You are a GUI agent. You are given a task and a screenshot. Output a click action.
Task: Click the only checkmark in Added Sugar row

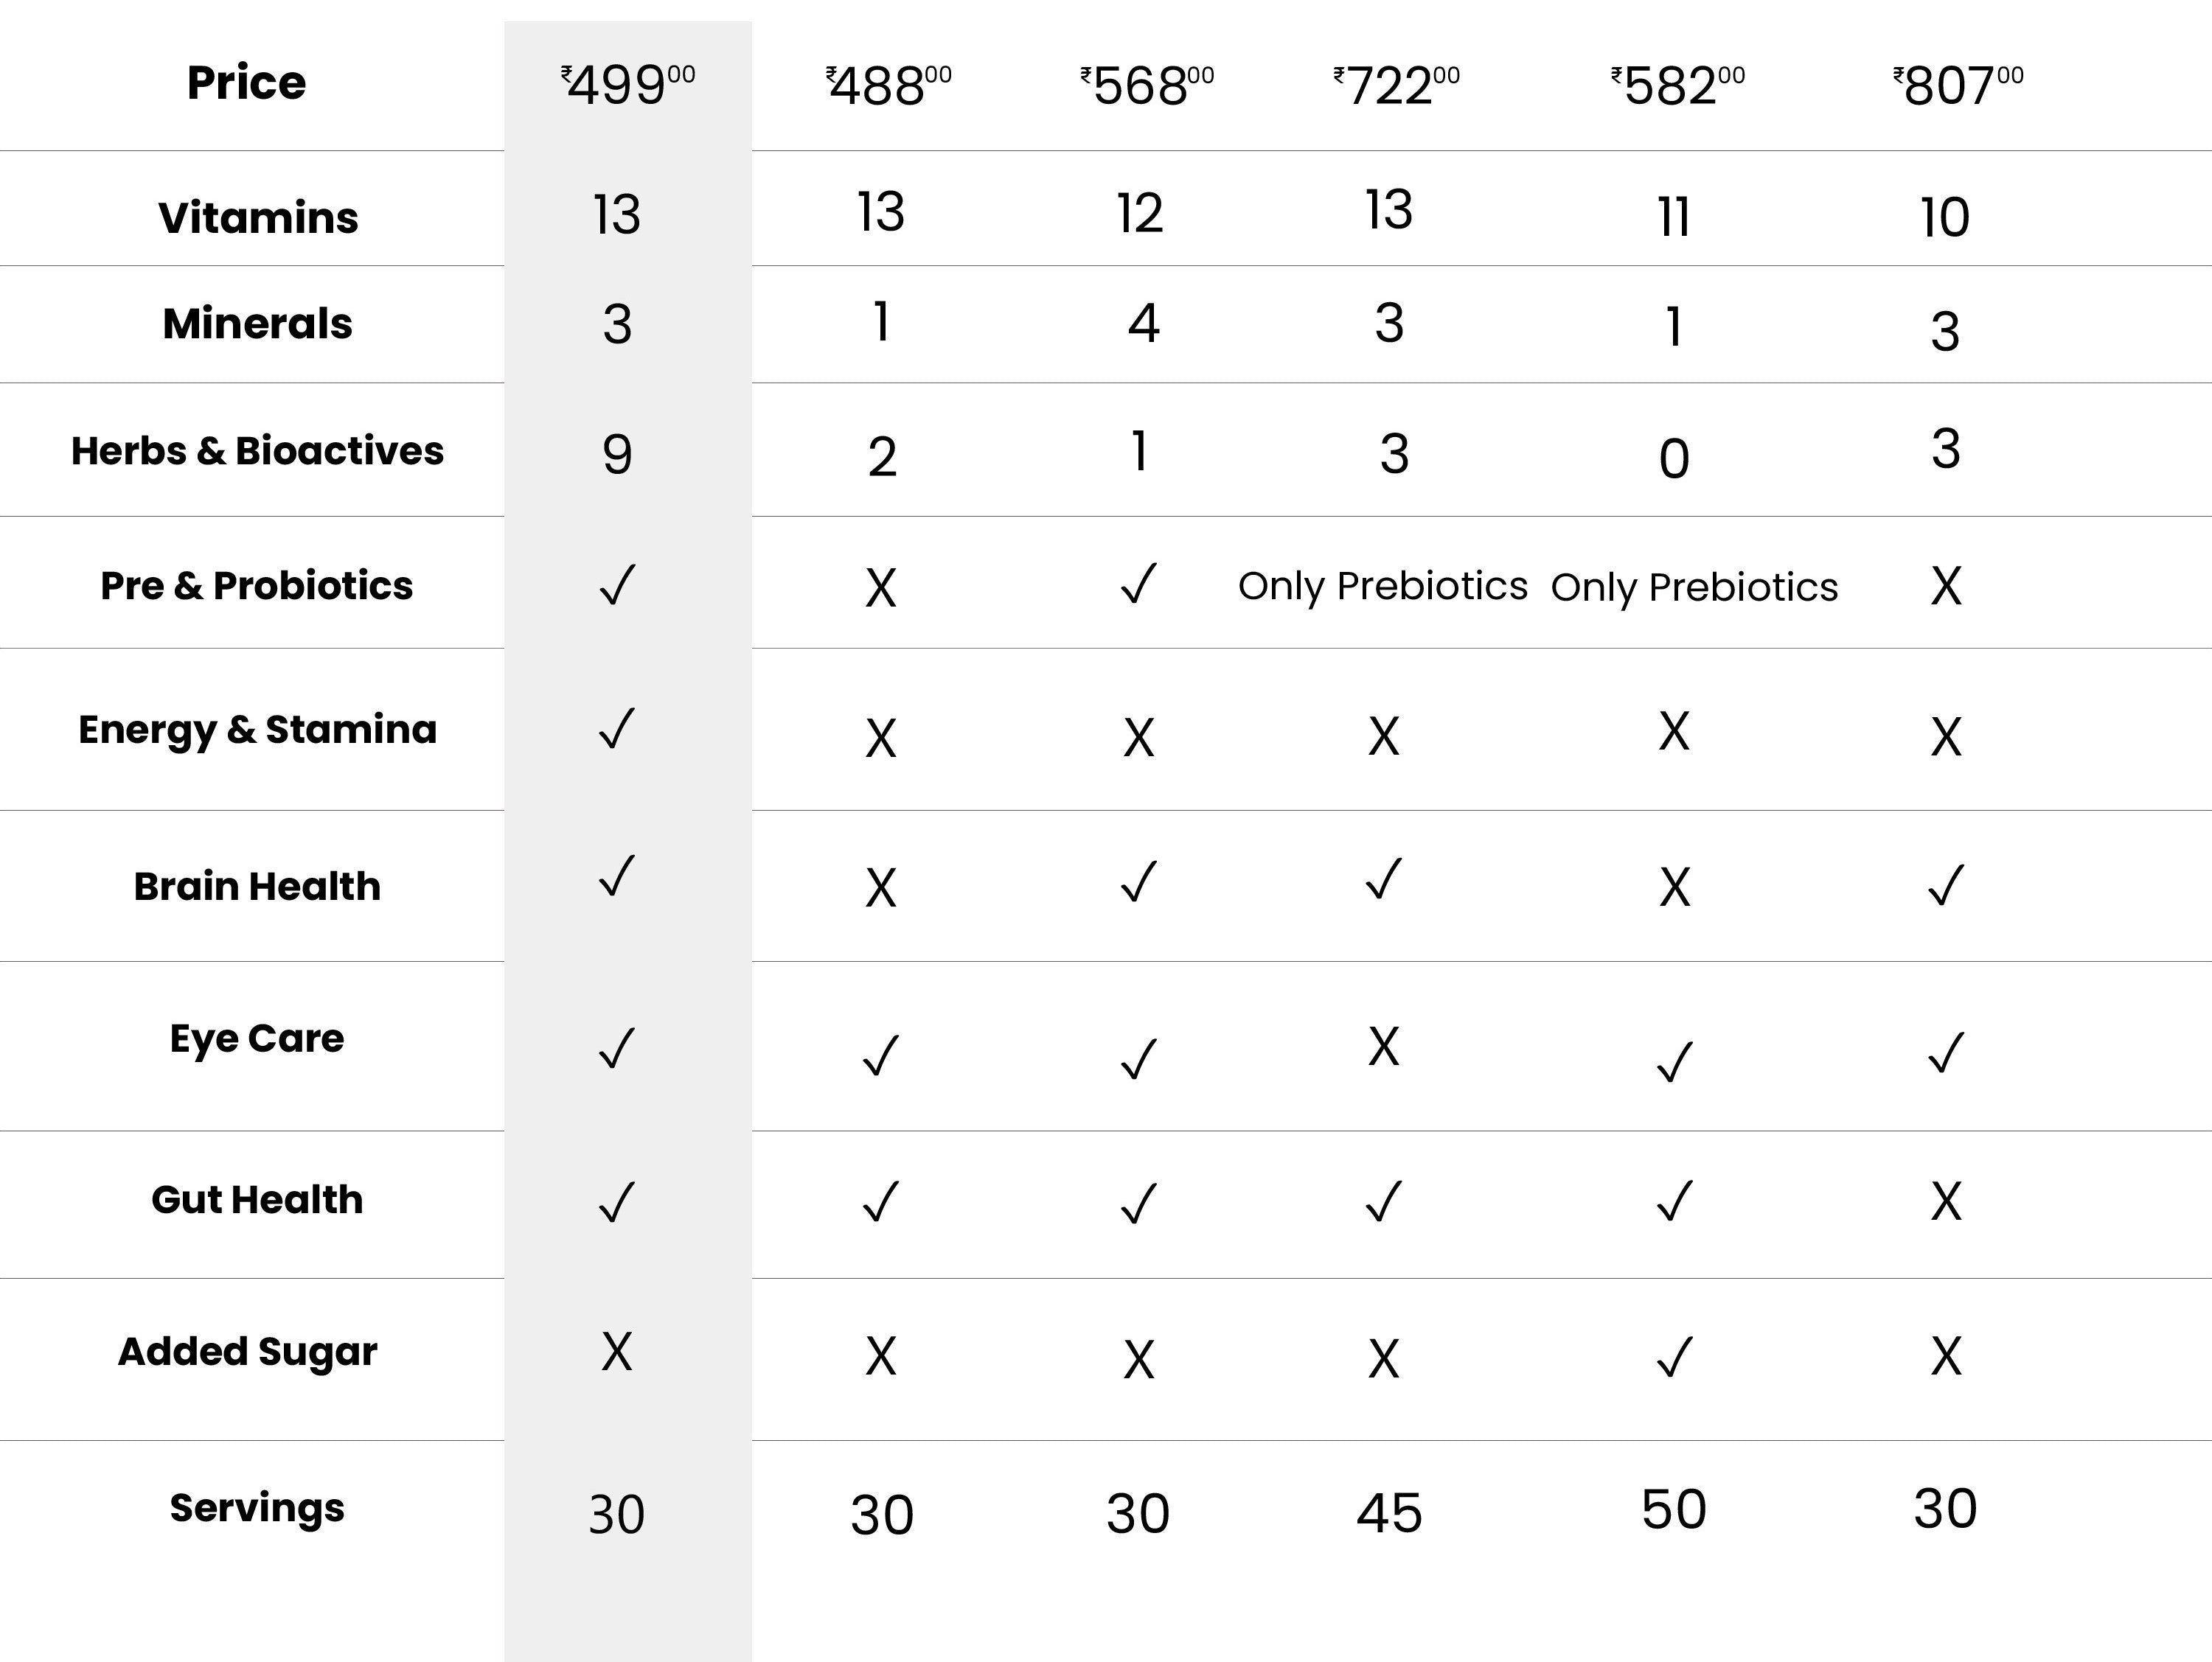pos(1674,1356)
